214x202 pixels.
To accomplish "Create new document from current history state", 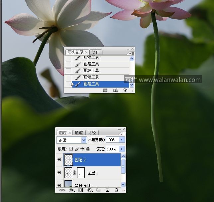I will pyautogui.click(x=105, y=90).
